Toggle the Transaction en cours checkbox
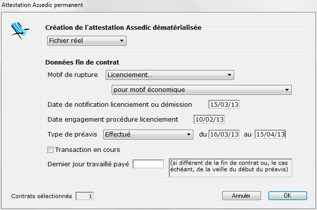317x210 pixels. click(x=50, y=150)
